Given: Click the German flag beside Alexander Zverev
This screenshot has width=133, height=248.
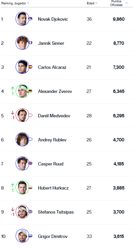Looking at the screenshot, I should click(x=30, y=91).
